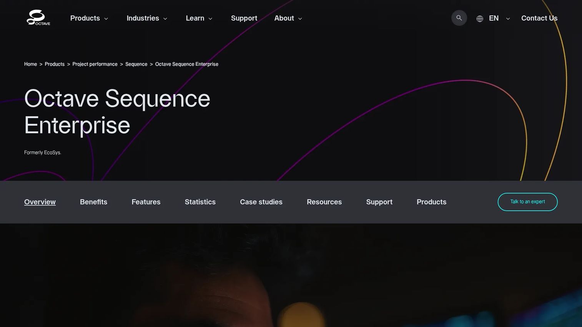Viewport: 582px width, 327px height.
Task: Open the EN language dropdown arrow
Action: [x=508, y=19]
